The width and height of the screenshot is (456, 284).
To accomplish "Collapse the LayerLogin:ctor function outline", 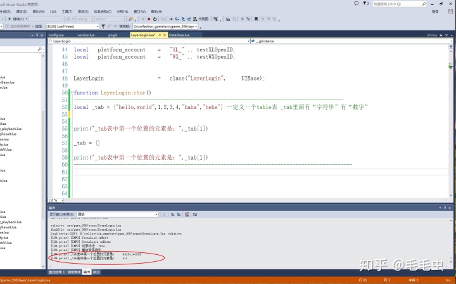I will (72, 93).
